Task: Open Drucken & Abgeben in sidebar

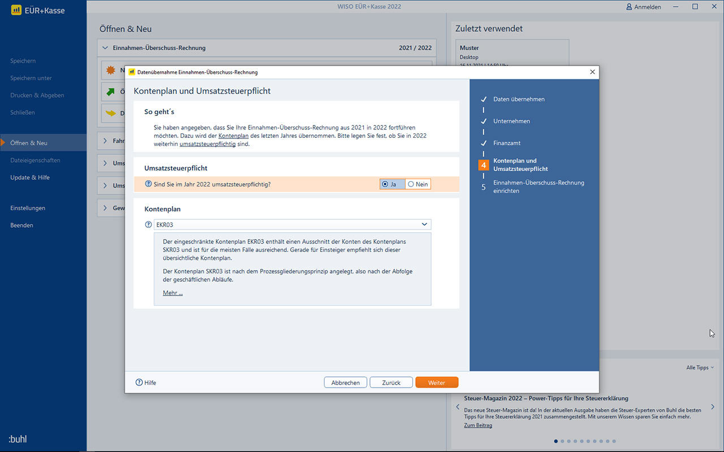Action: point(37,95)
